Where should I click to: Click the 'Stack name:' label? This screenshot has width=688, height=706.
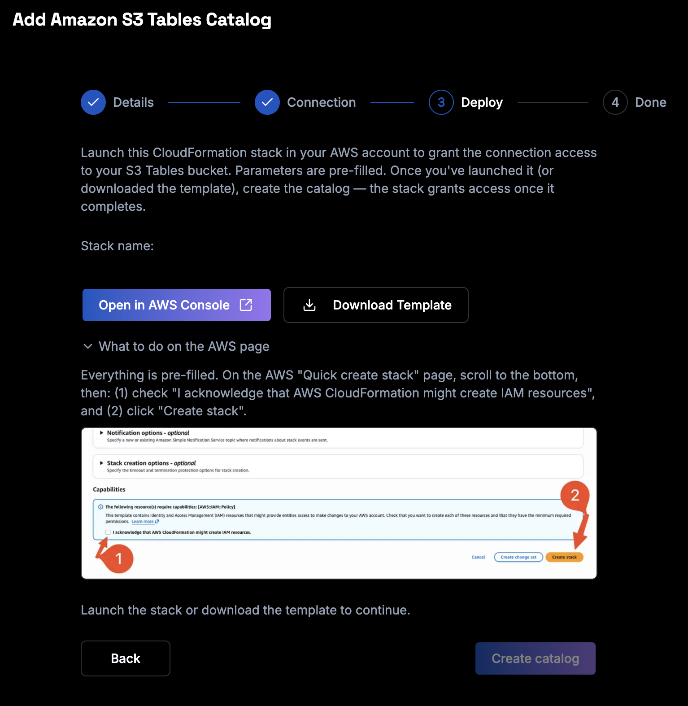117,246
